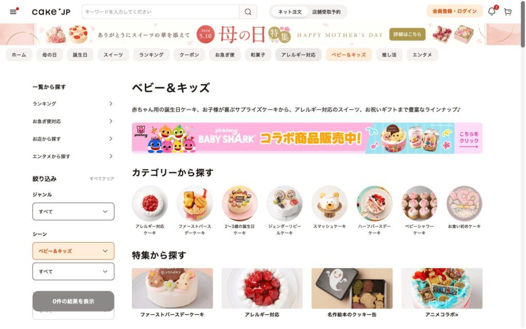Click the keyword search input field

pyautogui.click(x=160, y=12)
